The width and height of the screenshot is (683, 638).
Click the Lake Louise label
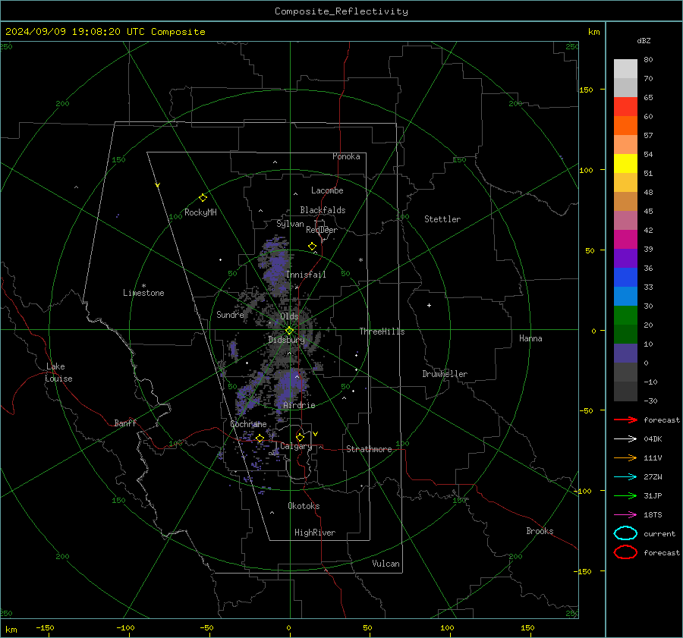[58, 372]
